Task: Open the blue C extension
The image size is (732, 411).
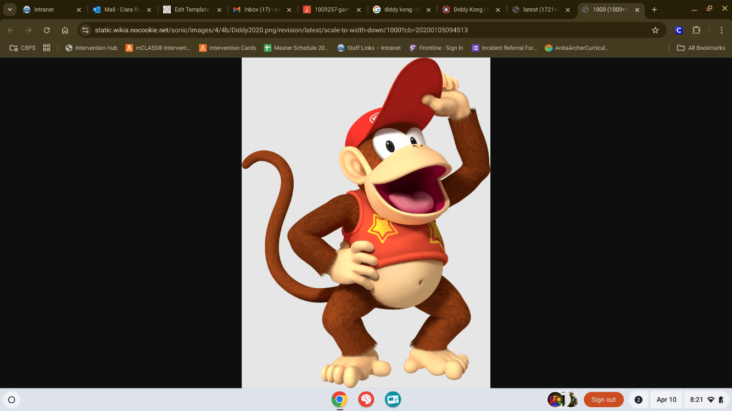Action: (679, 30)
